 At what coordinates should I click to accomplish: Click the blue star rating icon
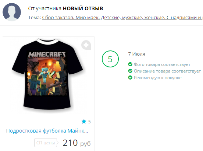coord(84,122)
